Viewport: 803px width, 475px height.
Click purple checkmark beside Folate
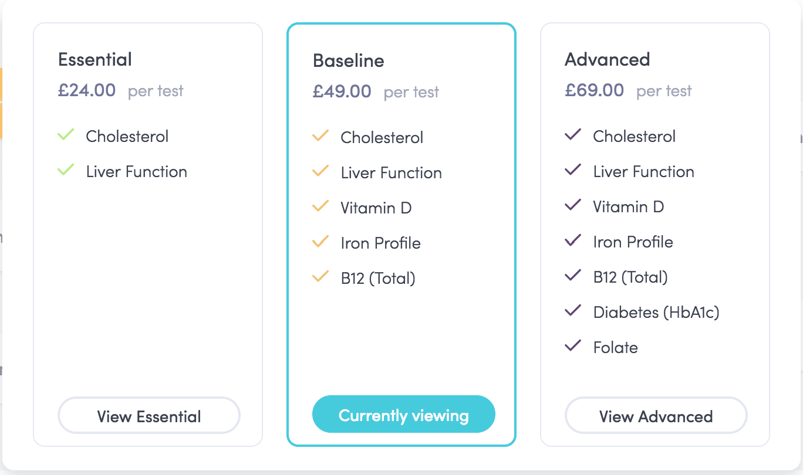pyautogui.click(x=573, y=347)
